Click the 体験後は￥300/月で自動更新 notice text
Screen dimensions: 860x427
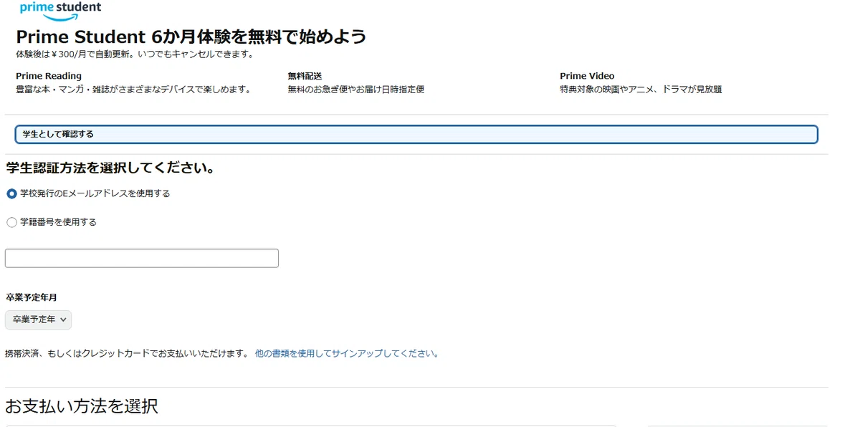[135, 54]
